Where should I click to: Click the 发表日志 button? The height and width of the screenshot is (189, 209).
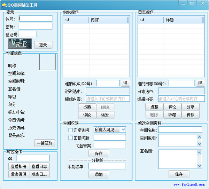[39, 174]
